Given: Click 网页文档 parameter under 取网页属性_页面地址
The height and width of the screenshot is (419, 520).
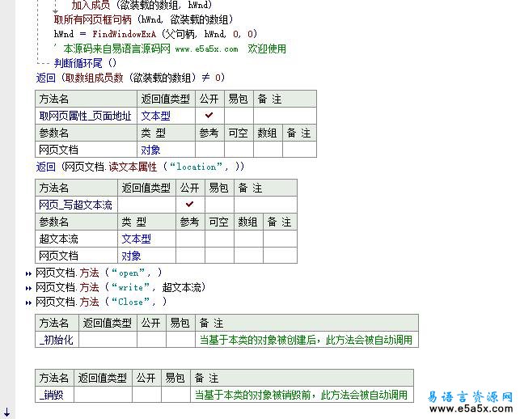Looking at the screenshot, I should click(x=58, y=150).
